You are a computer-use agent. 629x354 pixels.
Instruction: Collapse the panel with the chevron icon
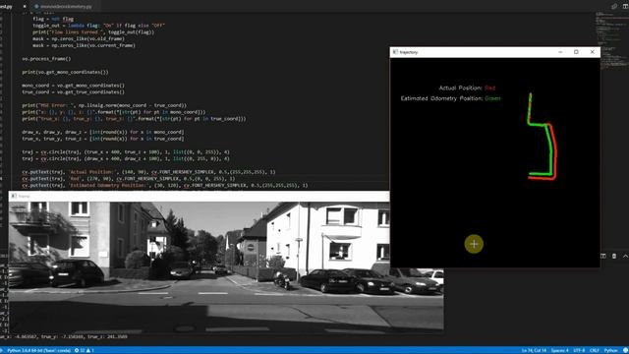point(625,256)
